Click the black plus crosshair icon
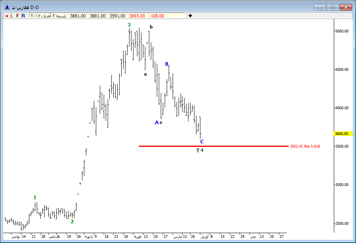Screen dimensions: 356x243 point(190,16)
